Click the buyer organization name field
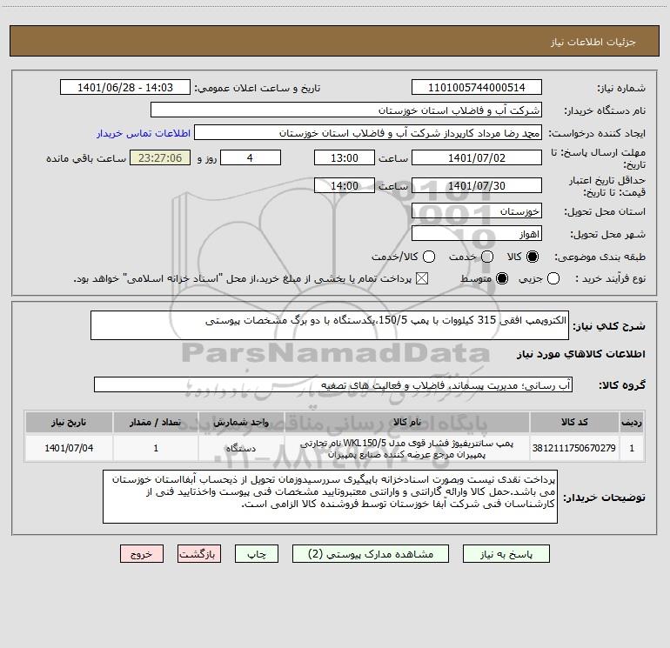670x648 pixels. [346, 110]
